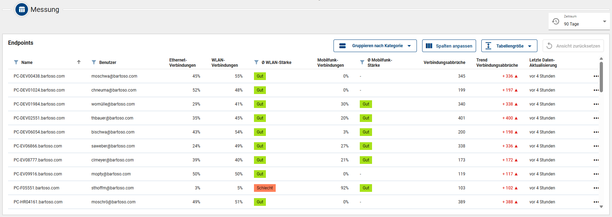Screen dimensions: 612x217
Task: Open filter for Name column
Action: coord(16,62)
